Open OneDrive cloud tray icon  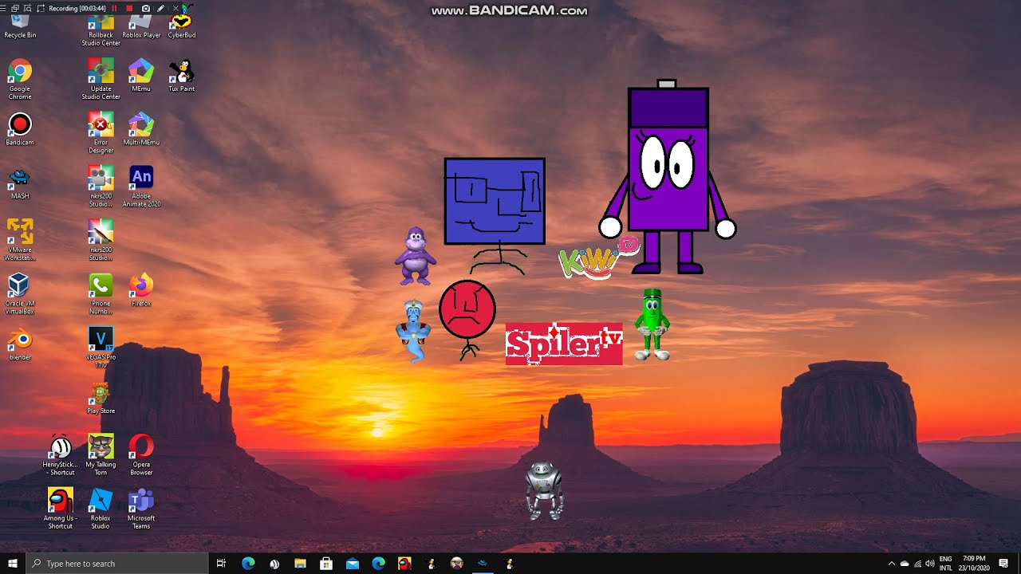tap(905, 564)
